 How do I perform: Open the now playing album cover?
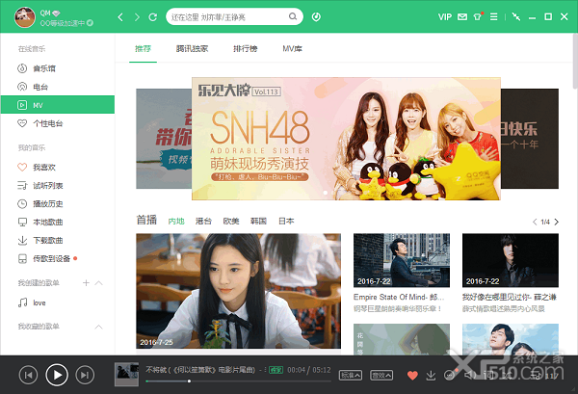pos(126,375)
